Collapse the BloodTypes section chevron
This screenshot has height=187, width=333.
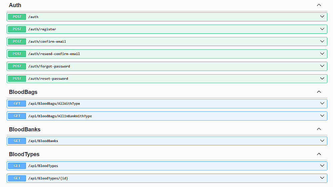click(319, 154)
